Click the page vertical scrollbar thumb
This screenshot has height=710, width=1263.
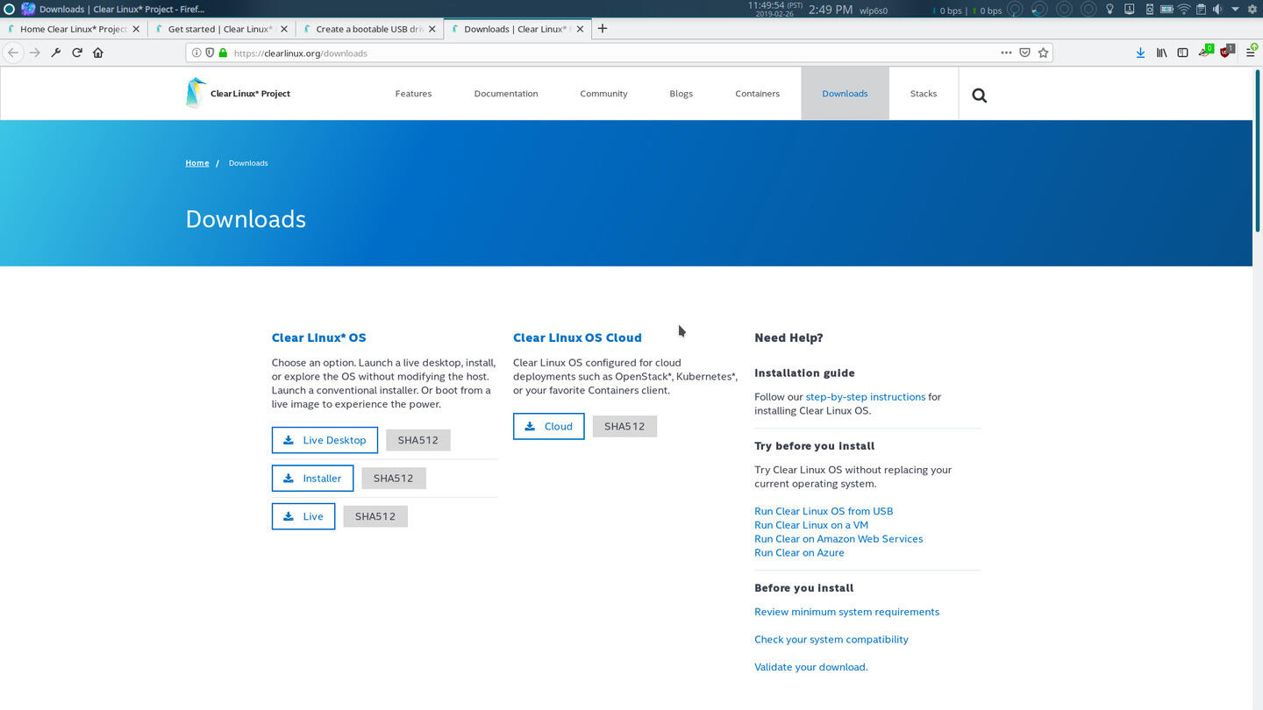click(x=1258, y=149)
